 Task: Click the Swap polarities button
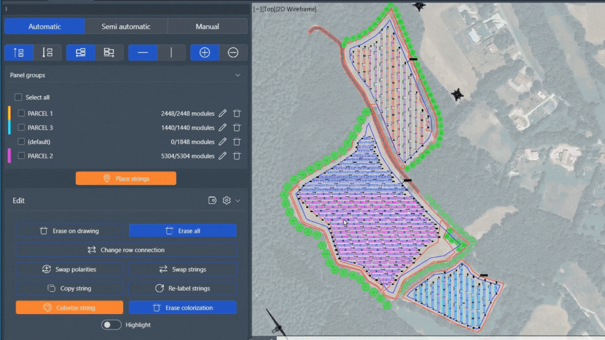[x=69, y=269]
